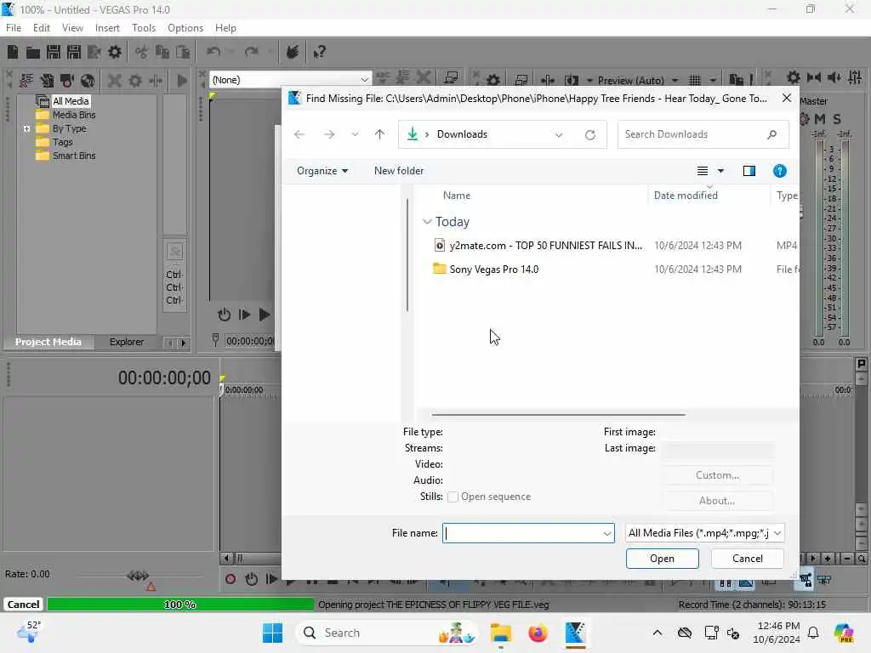Open the Tools menu

click(143, 28)
